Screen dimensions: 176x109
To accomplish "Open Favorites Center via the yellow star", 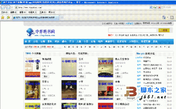I will pyautogui.click(x=3, y=17).
